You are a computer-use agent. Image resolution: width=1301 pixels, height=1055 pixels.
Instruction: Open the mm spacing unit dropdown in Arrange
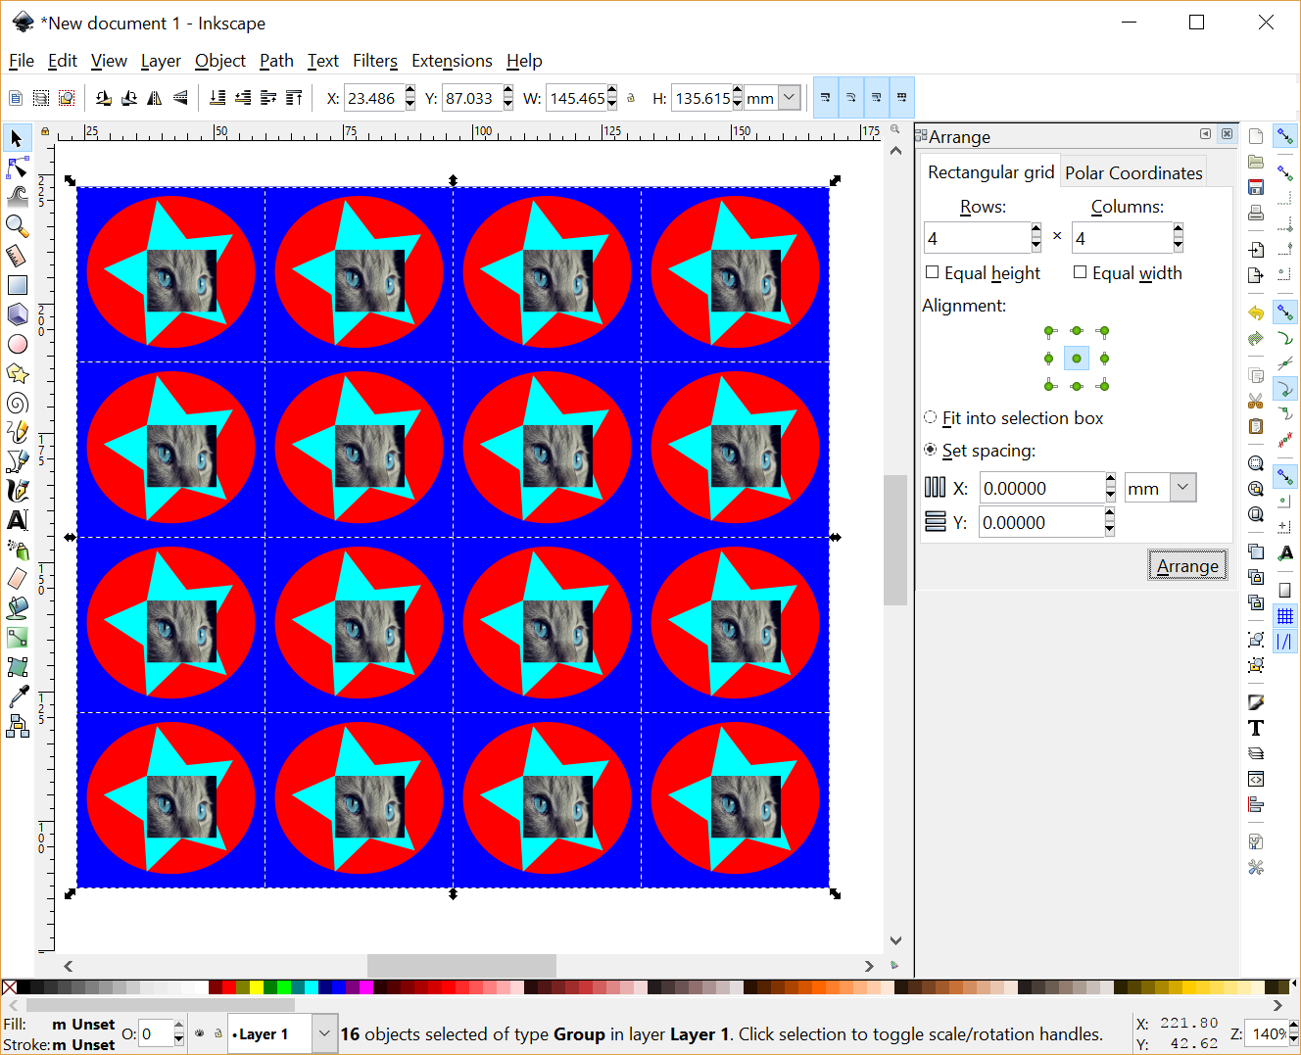(1181, 487)
